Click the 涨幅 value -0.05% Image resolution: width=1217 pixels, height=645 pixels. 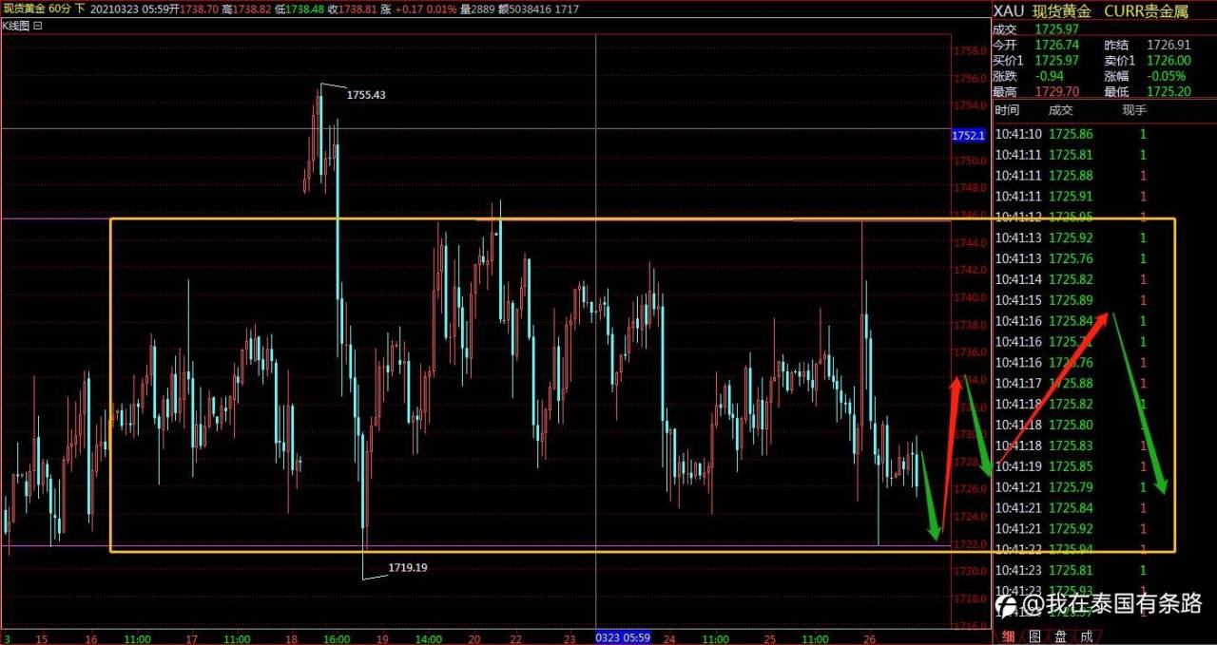pyautogui.click(x=1166, y=76)
